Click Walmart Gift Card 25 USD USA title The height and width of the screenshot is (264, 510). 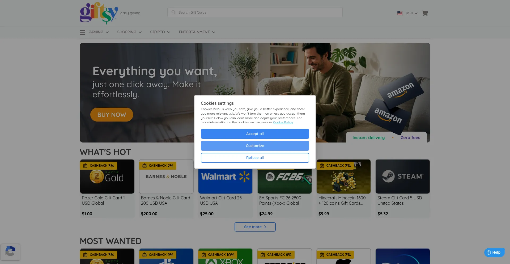pos(221,200)
